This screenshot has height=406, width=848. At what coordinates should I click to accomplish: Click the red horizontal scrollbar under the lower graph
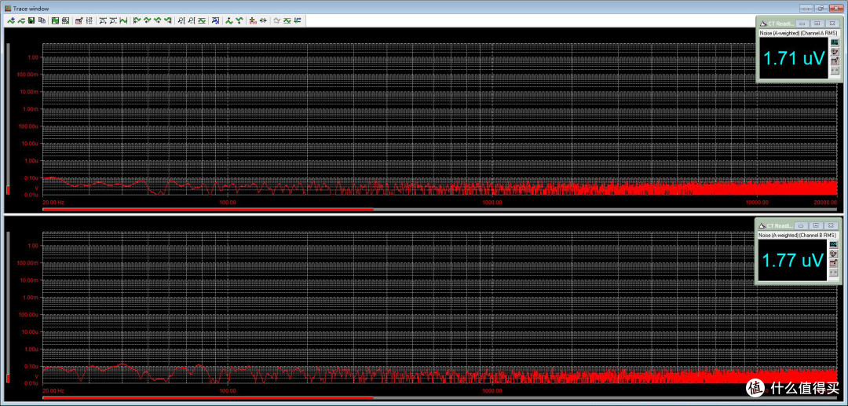click(207, 397)
